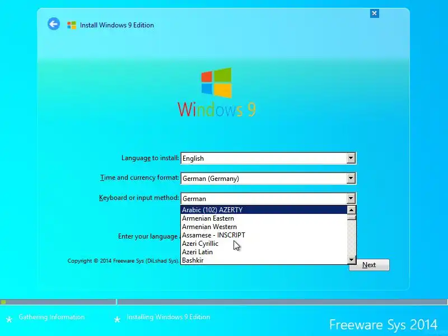This screenshot has width=448, height=336.
Task: Click the Installing Windows 9 Edition step label
Action: pyautogui.click(x=169, y=317)
